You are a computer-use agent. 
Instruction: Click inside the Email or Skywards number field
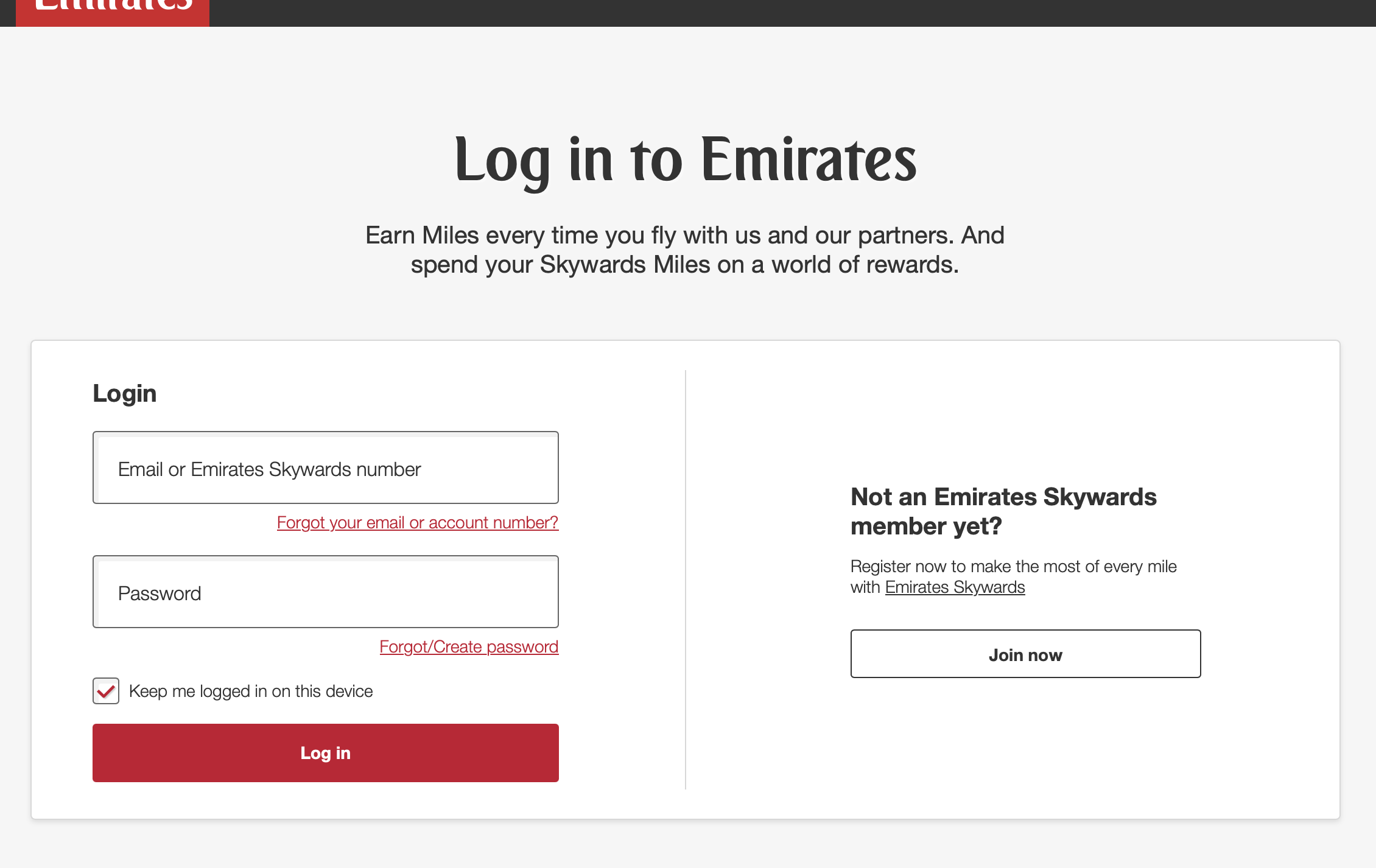[x=325, y=467]
